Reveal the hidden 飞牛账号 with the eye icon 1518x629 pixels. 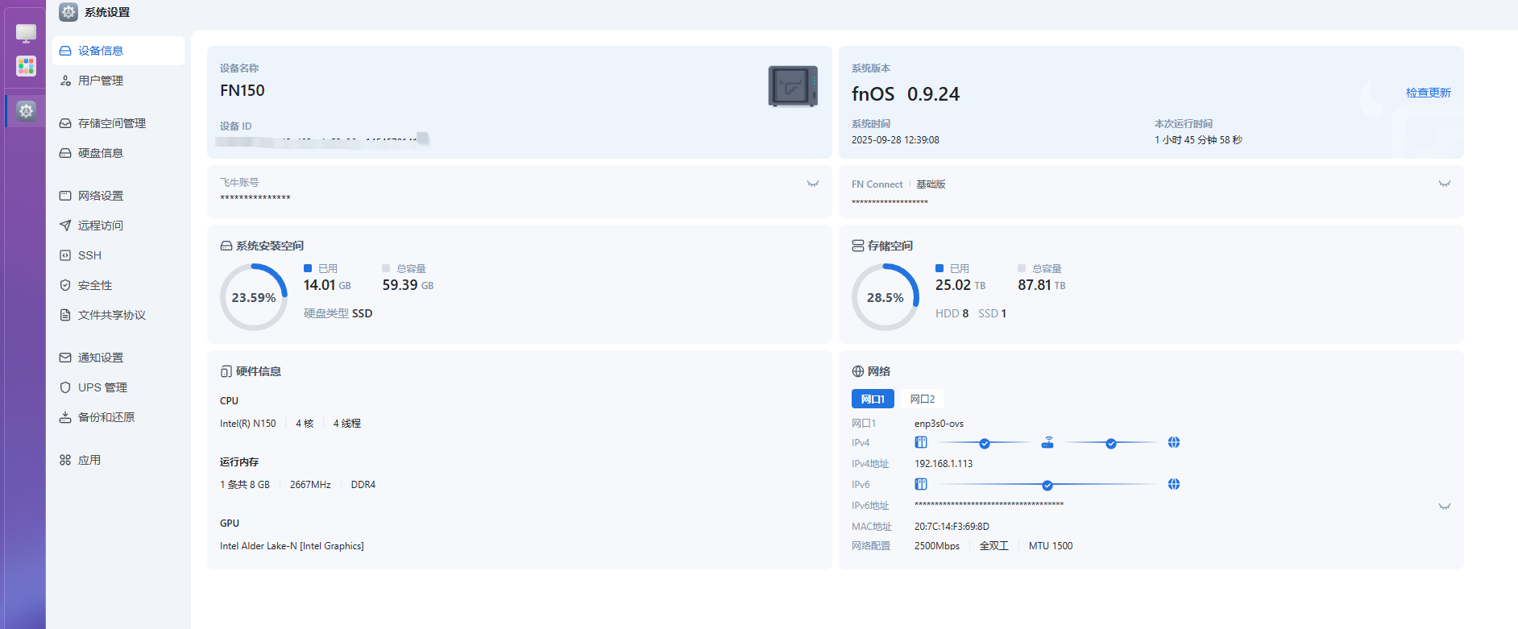click(x=813, y=184)
